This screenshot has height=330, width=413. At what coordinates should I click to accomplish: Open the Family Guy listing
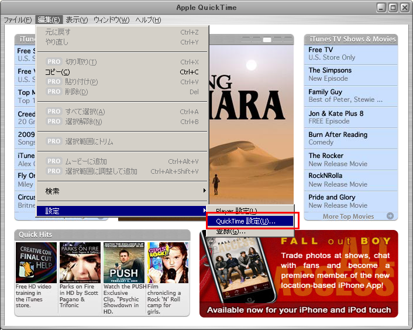click(x=351, y=96)
